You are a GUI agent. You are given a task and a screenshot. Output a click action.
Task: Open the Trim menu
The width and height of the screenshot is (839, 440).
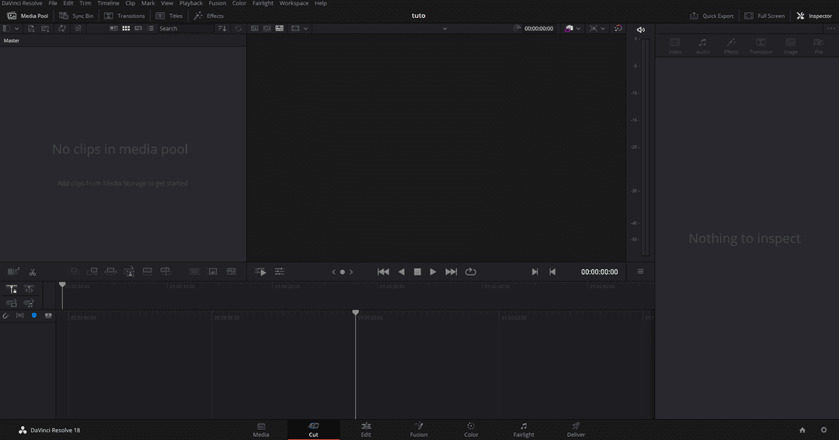pos(85,3)
